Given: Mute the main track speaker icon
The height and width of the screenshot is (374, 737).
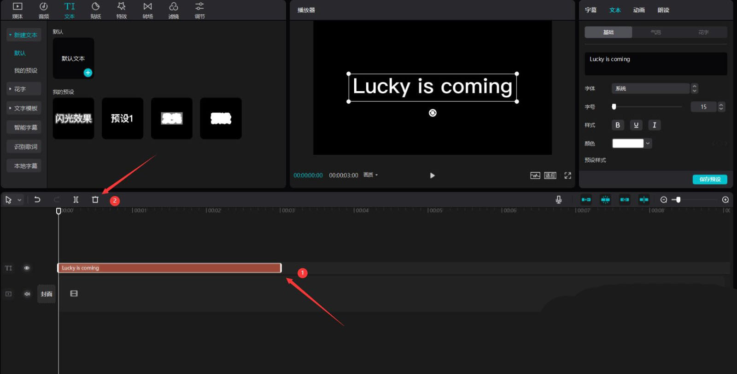Looking at the screenshot, I should [27, 294].
